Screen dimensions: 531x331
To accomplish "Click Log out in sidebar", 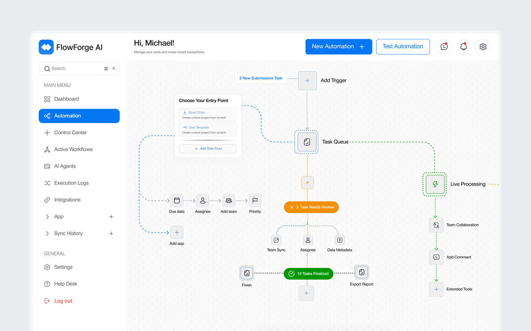I will tap(79, 301).
